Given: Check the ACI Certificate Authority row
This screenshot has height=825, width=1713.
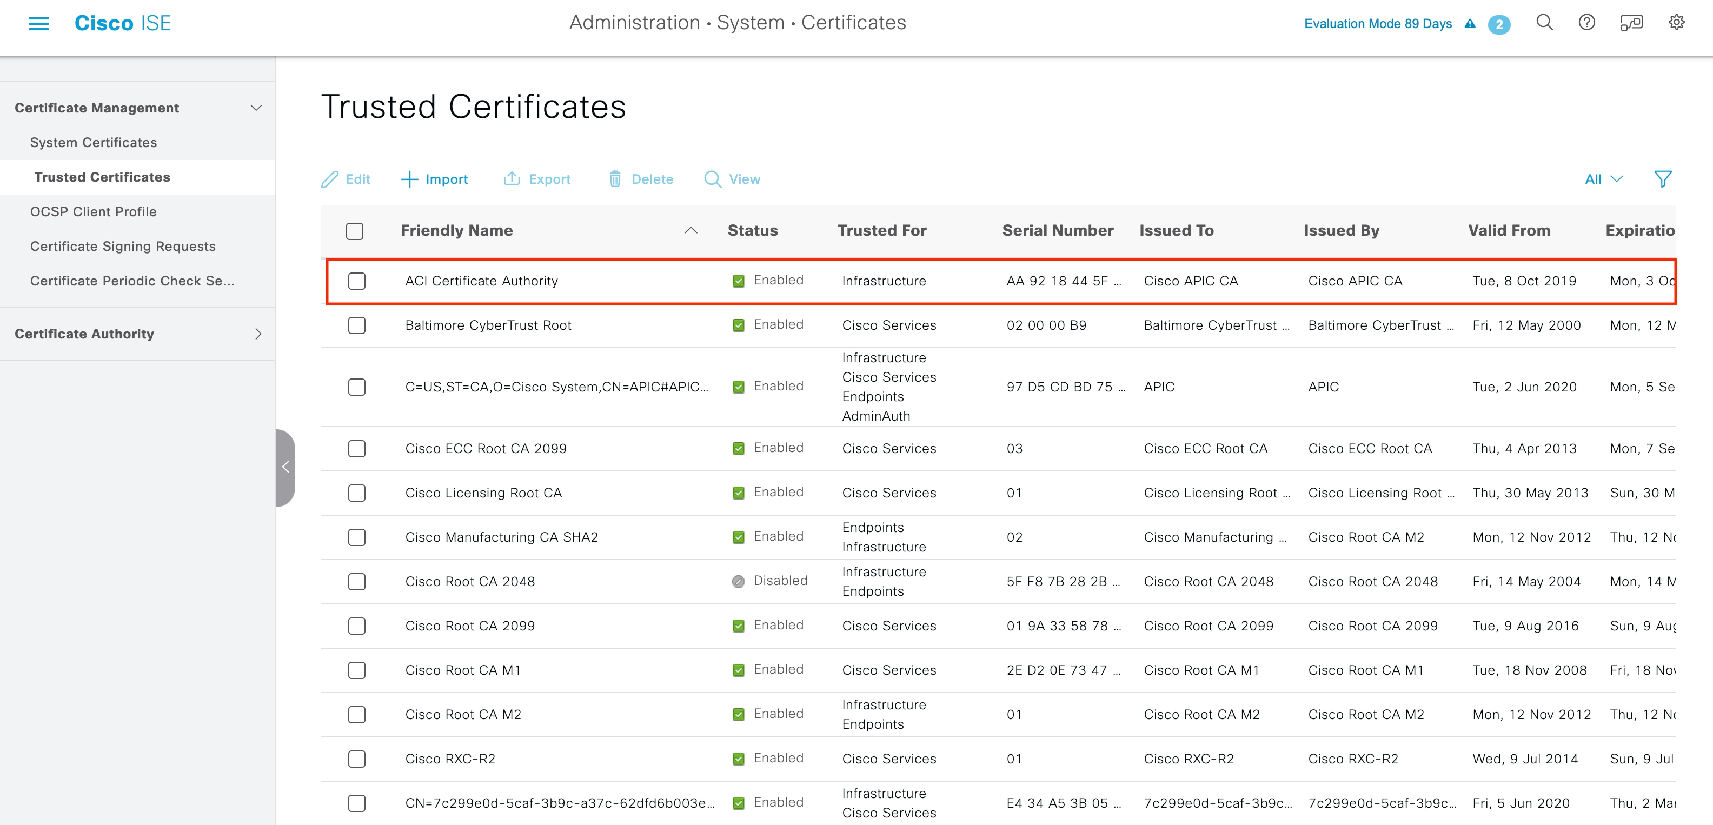Looking at the screenshot, I should pyautogui.click(x=357, y=281).
